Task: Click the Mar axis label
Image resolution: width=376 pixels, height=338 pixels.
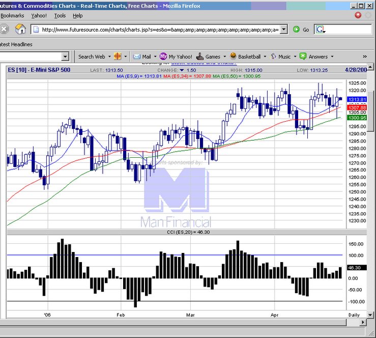Action: pyautogui.click(x=190, y=315)
